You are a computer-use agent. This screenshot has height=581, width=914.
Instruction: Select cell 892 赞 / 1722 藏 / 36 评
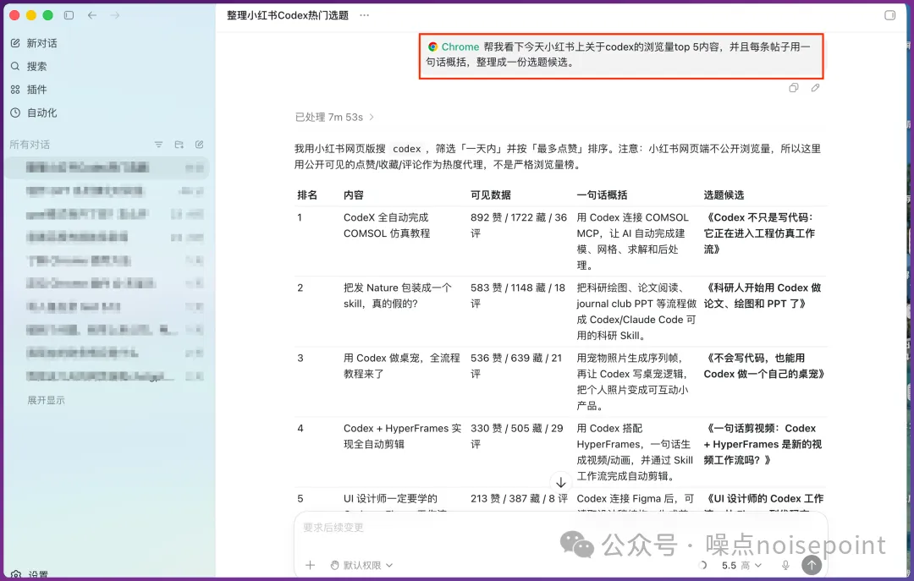[519, 226]
